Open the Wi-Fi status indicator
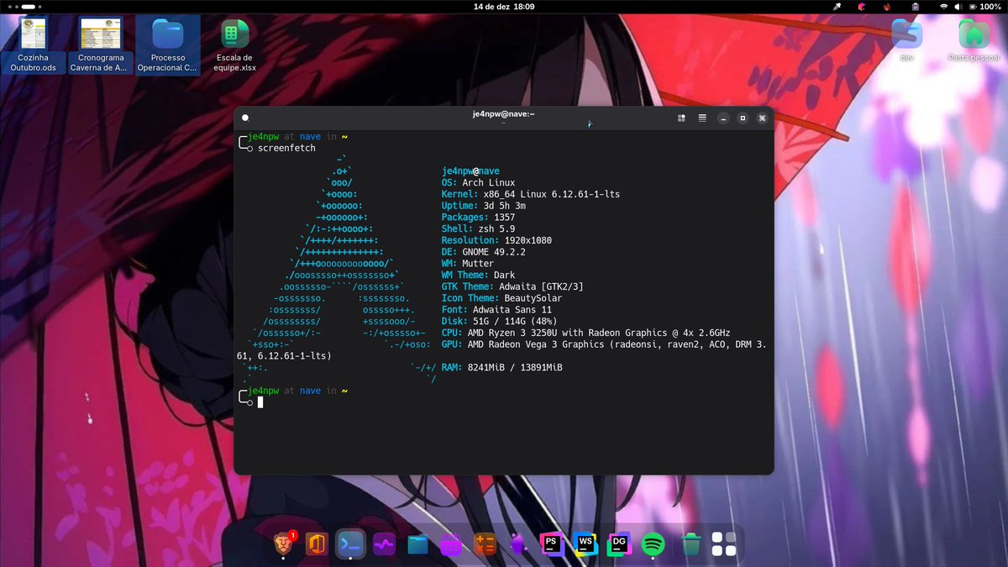This screenshot has height=567, width=1008. click(x=943, y=6)
